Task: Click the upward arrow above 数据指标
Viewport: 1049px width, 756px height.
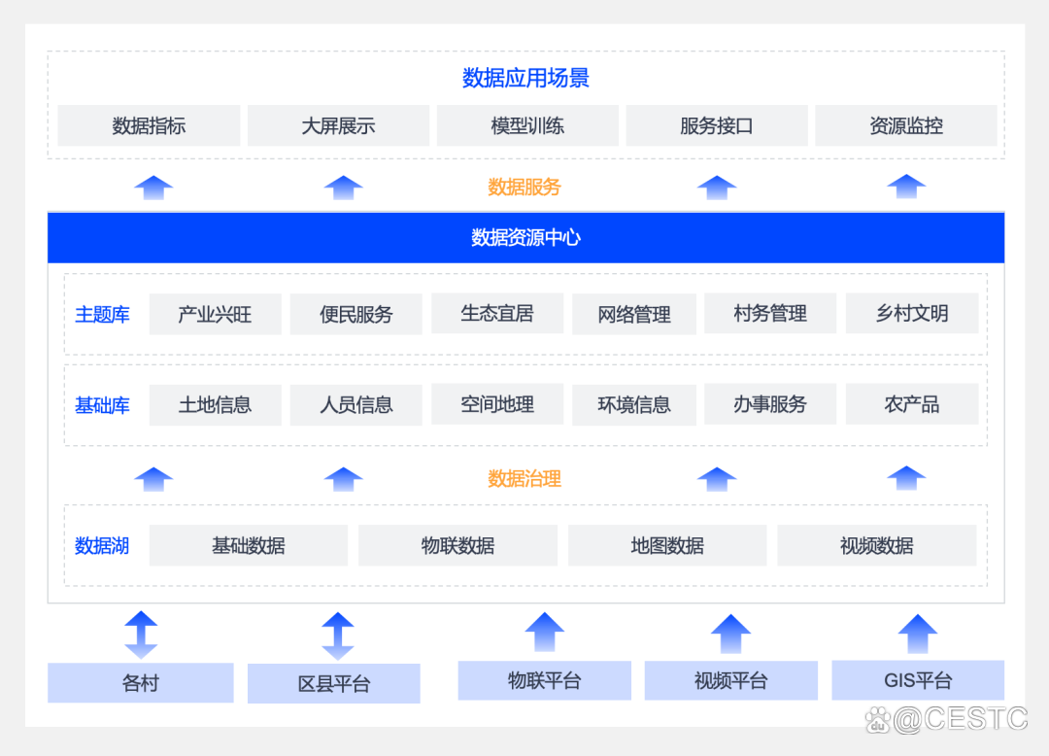Action: coord(152,187)
